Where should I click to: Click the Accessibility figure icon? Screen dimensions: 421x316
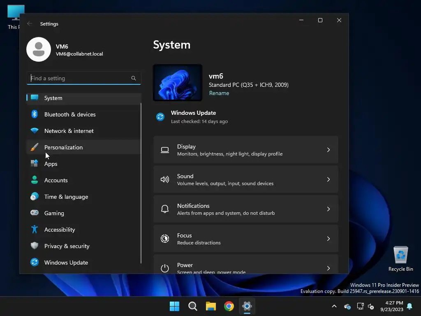click(x=35, y=229)
